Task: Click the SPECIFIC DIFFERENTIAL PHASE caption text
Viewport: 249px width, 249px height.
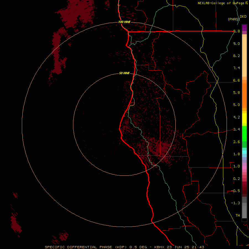Action: pyautogui.click(x=79, y=247)
